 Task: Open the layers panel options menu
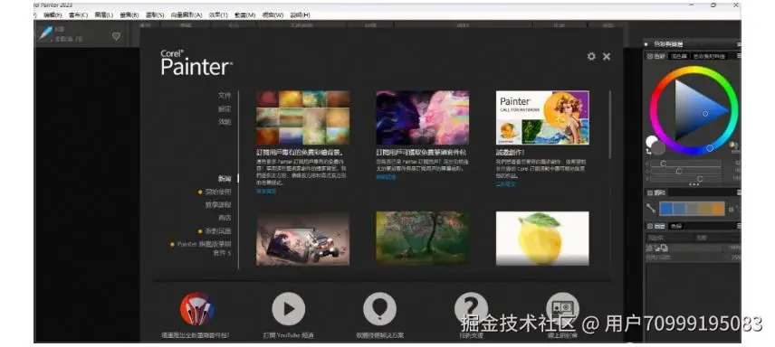(x=739, y=226)
